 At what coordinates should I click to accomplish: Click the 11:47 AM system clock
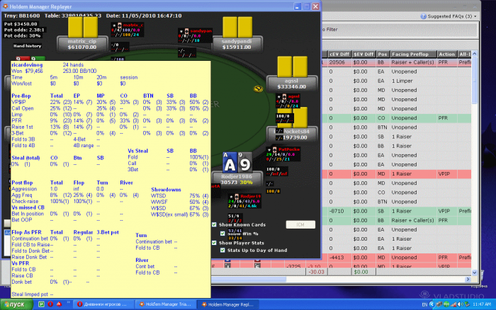[x=482, y=304]
